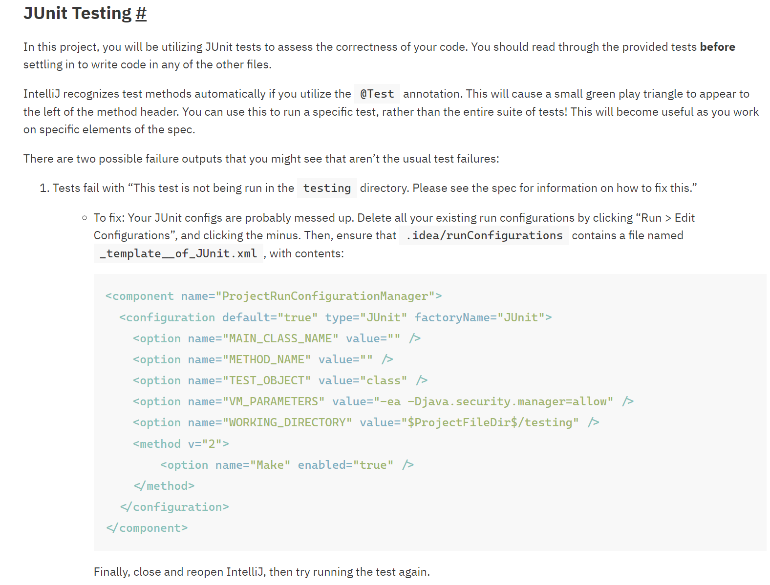Click the Make enabled="true" option line
Image resolution: width=770 pixels, height=585 pixels.
pyautogui.click(x=287, y=465)
